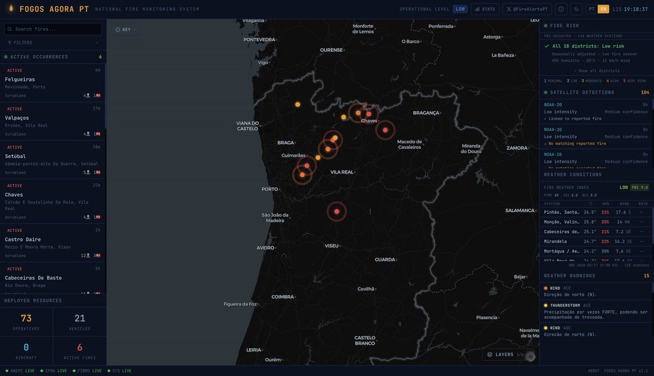
Task: Select the fire marker near Chaves
Action: pyautogui.click(x=369, y=114)
